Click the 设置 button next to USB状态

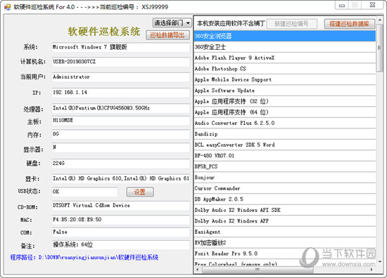tap(140, 192)
